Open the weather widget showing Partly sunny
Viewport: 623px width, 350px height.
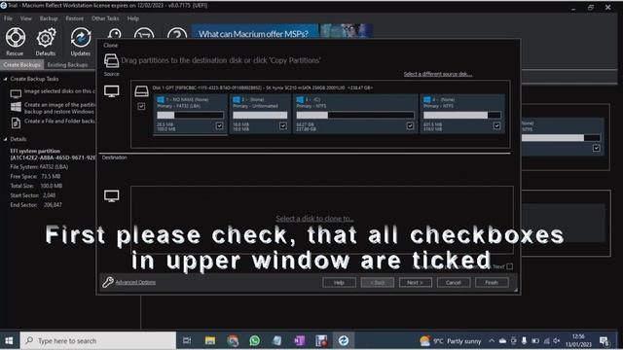450,341
